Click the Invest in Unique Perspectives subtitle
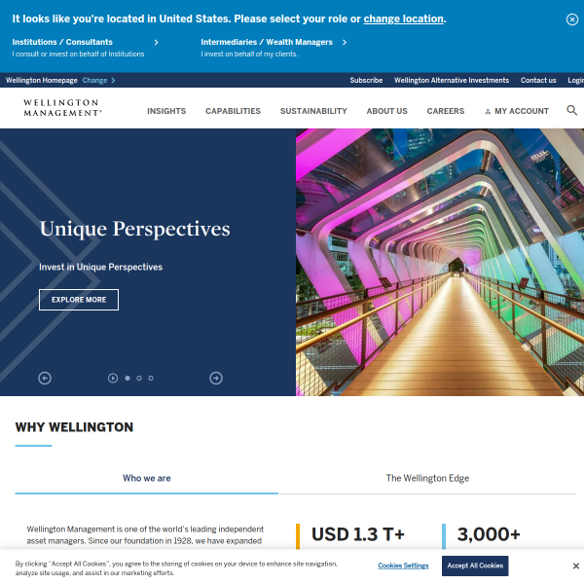 click(100, 267)
